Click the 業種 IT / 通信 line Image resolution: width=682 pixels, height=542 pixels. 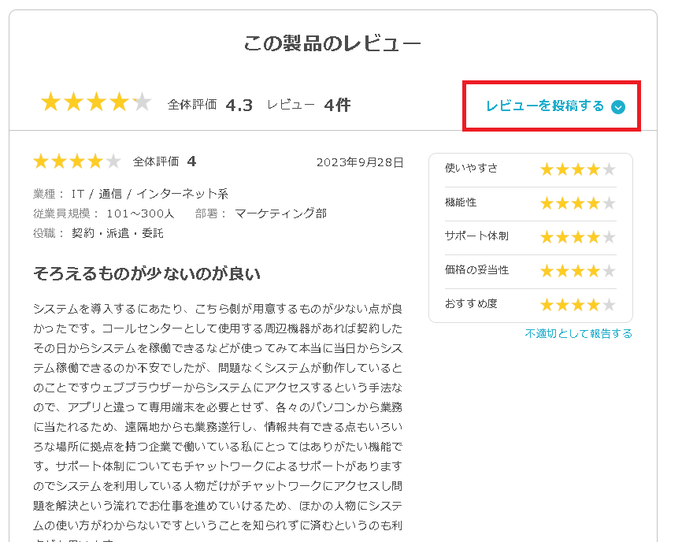point(131,194)
